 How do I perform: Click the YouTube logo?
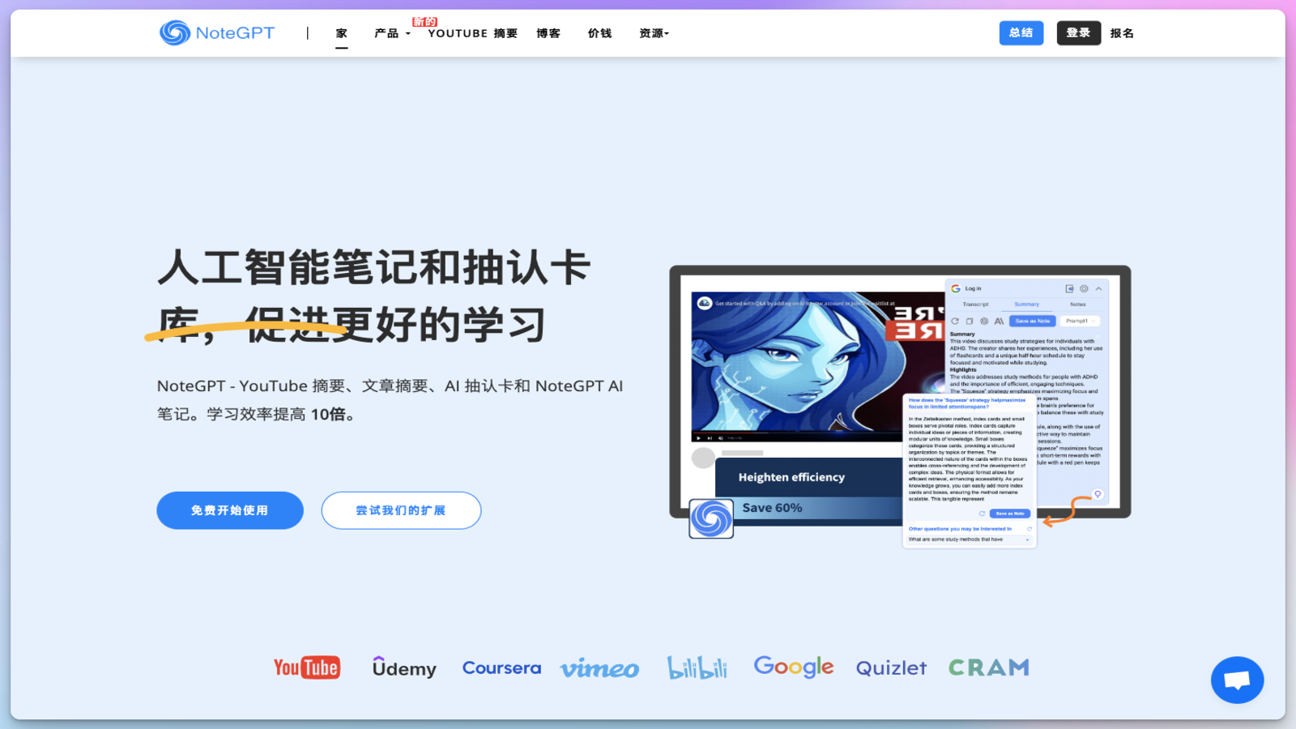(x=307, y=667)
